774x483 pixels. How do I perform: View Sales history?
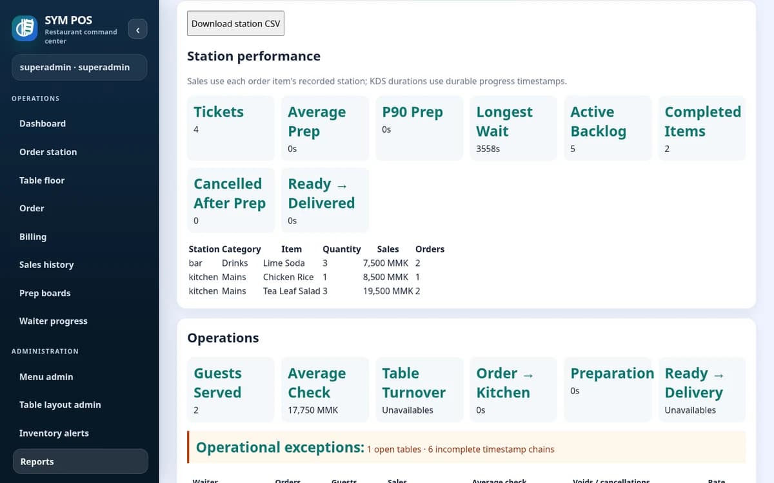coord(80,265)
